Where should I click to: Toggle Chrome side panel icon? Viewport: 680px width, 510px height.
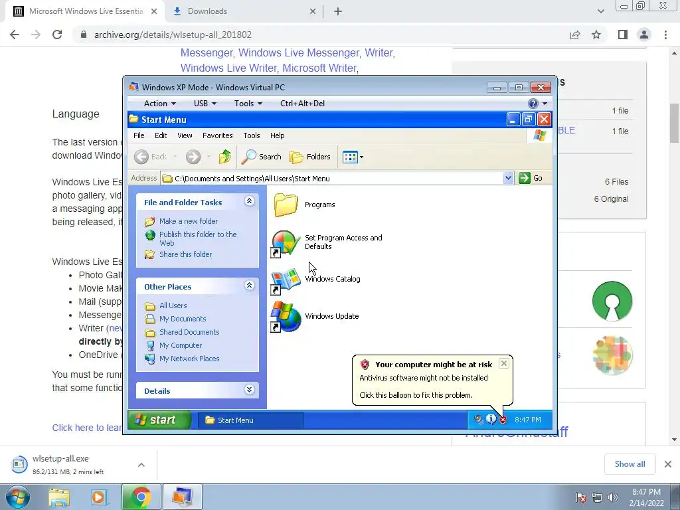(623, 35)
